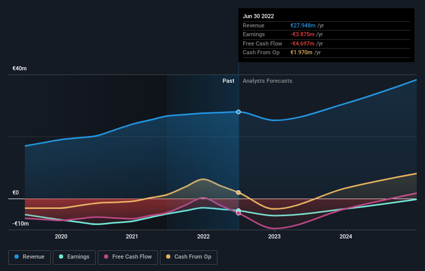Viewport: 425px width, 271px height.
Task: Click the orange Cash From Op data point
Action: pyautogui.click(x=238, y=192)
